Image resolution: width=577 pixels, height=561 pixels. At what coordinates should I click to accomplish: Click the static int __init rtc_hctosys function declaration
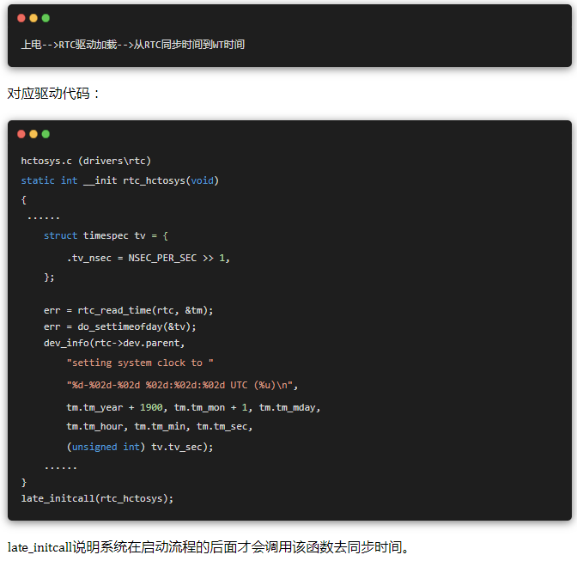(x=120, y=180)
